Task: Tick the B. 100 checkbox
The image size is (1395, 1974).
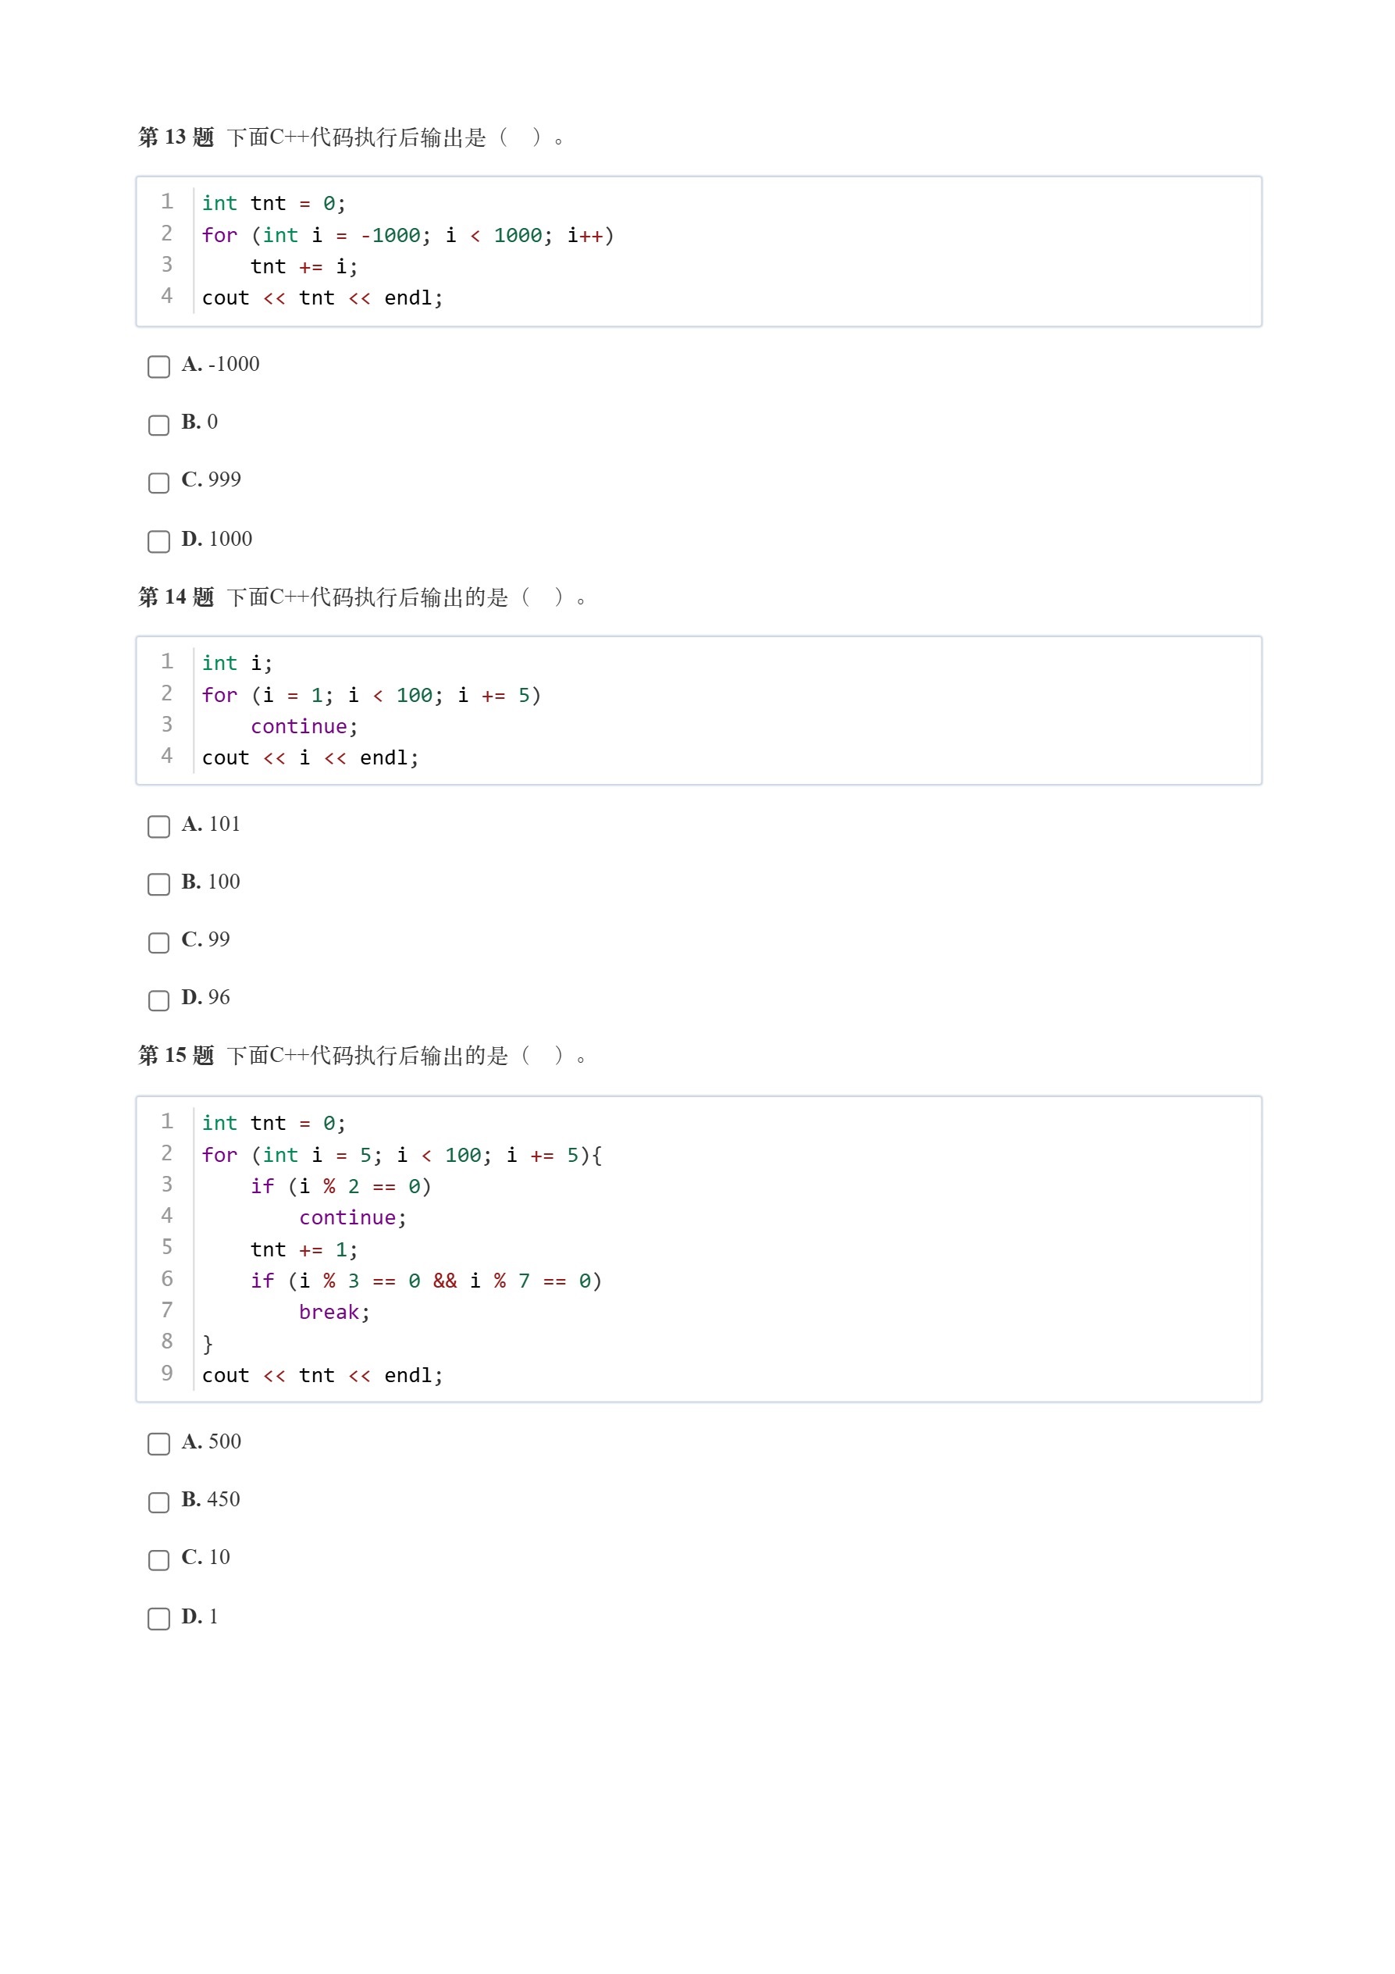Action: [159, 885]
